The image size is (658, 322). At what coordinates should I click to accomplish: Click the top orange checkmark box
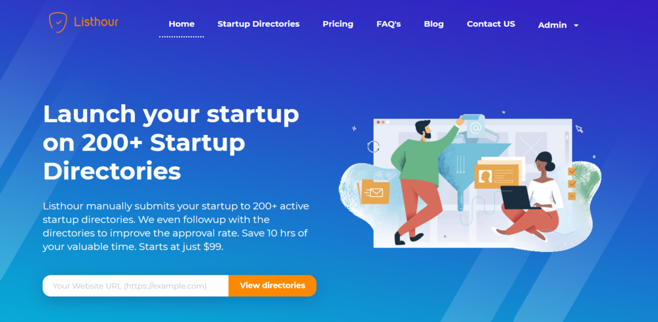pos(572,171)
